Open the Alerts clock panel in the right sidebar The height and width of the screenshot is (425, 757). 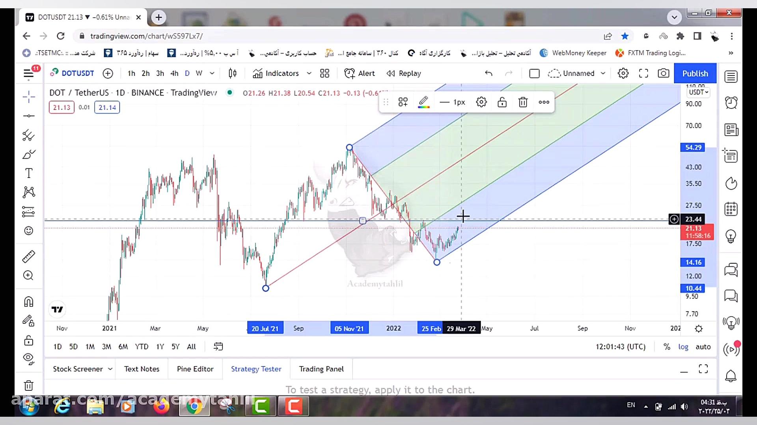pos(731,103)
